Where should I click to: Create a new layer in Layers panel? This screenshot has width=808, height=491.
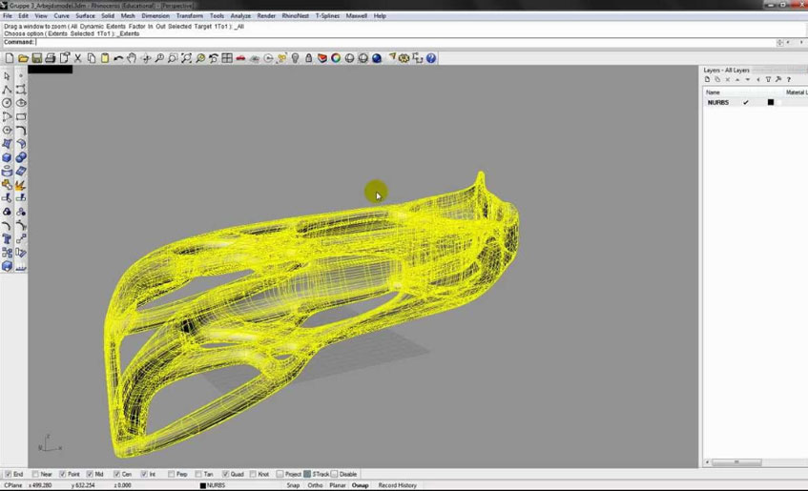click(708, 80)
